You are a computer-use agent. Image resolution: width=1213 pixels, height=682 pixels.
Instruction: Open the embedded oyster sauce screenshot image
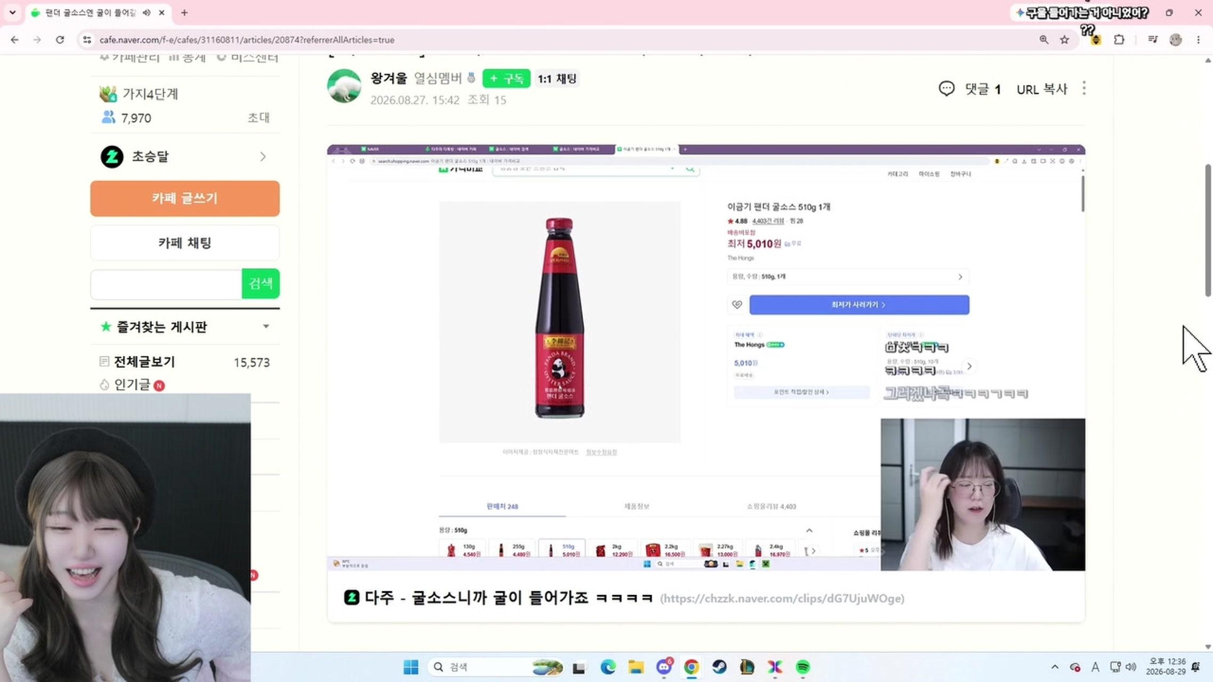click(x=706, y=357)
